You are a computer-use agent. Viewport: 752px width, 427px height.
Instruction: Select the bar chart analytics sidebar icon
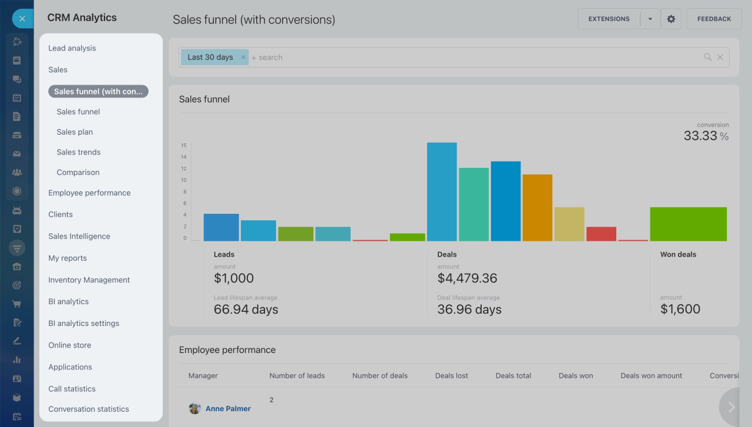tap(17, 358)
